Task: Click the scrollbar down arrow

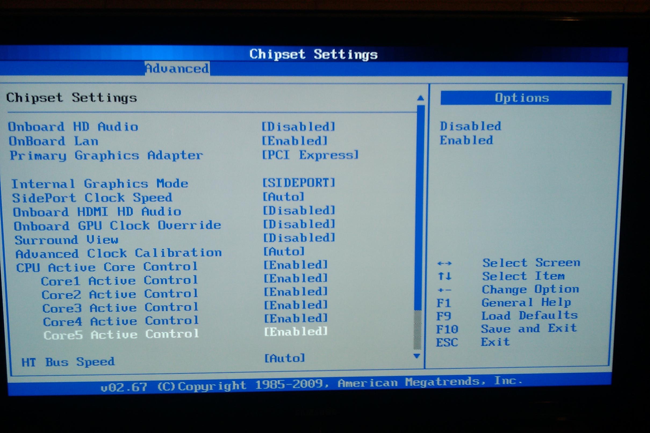Action: [417, 356]
